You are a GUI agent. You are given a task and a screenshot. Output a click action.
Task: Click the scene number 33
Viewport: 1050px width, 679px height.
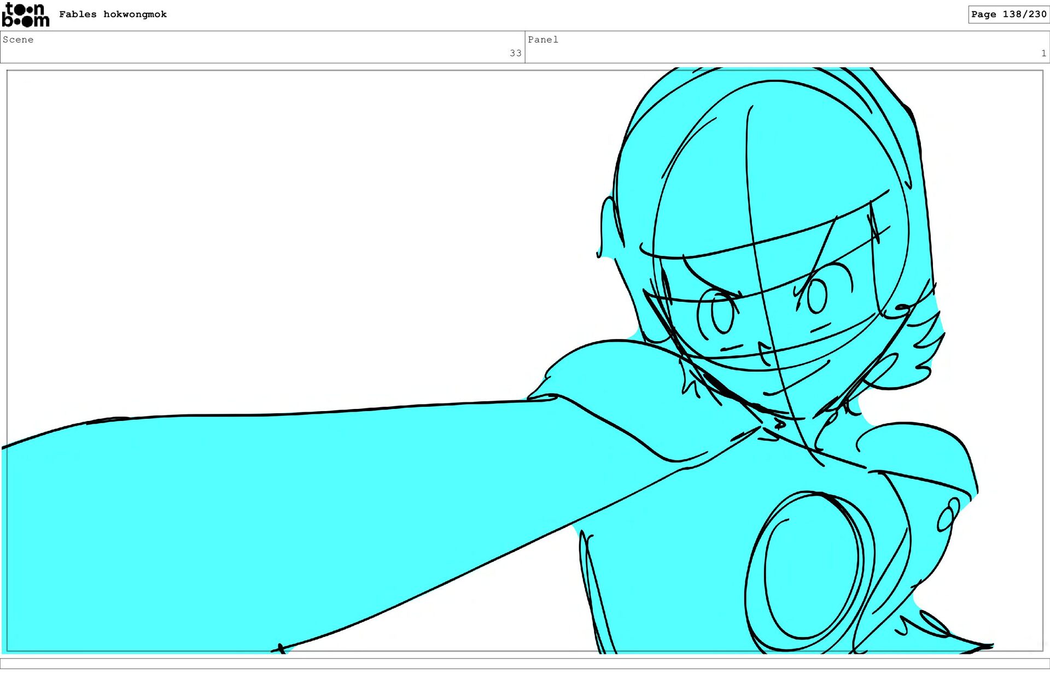pyautogui.click(x=515, y=53)
